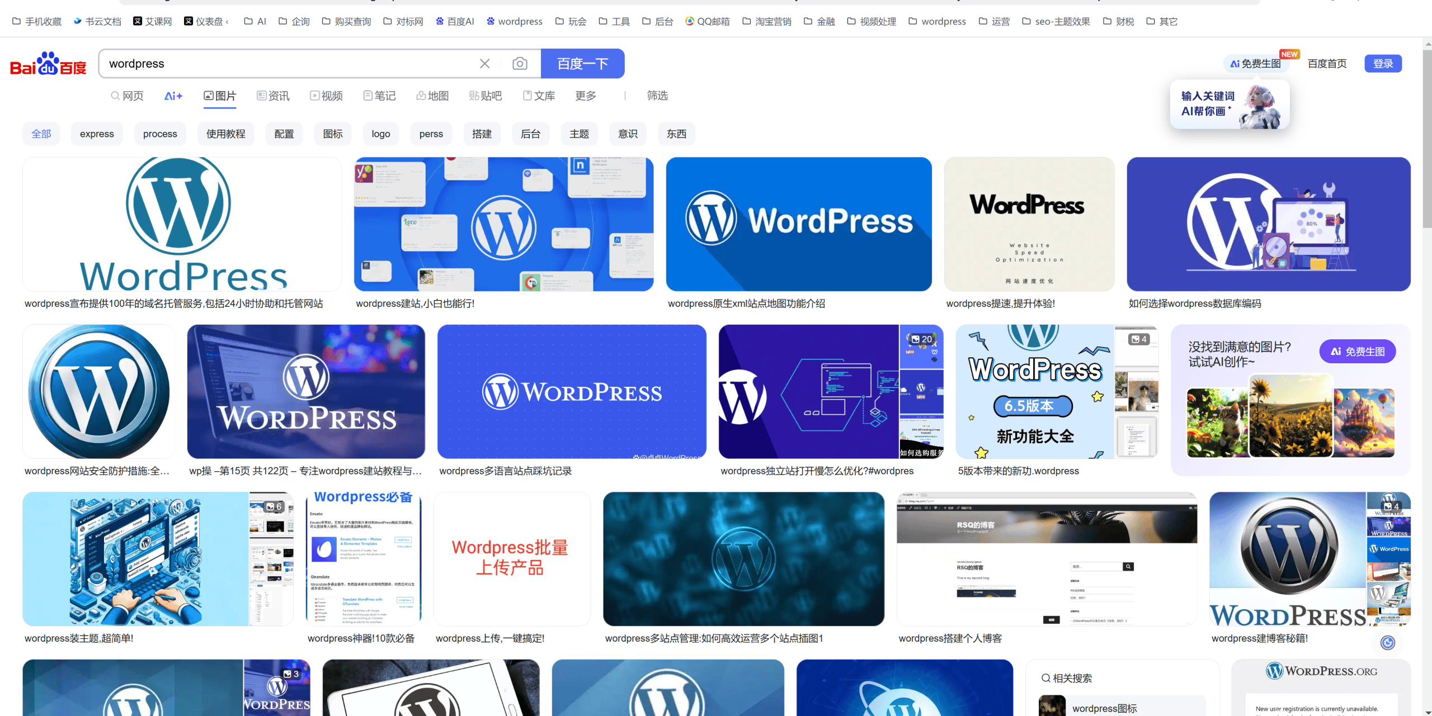Select the 主题 filter chip

point(580,134)
